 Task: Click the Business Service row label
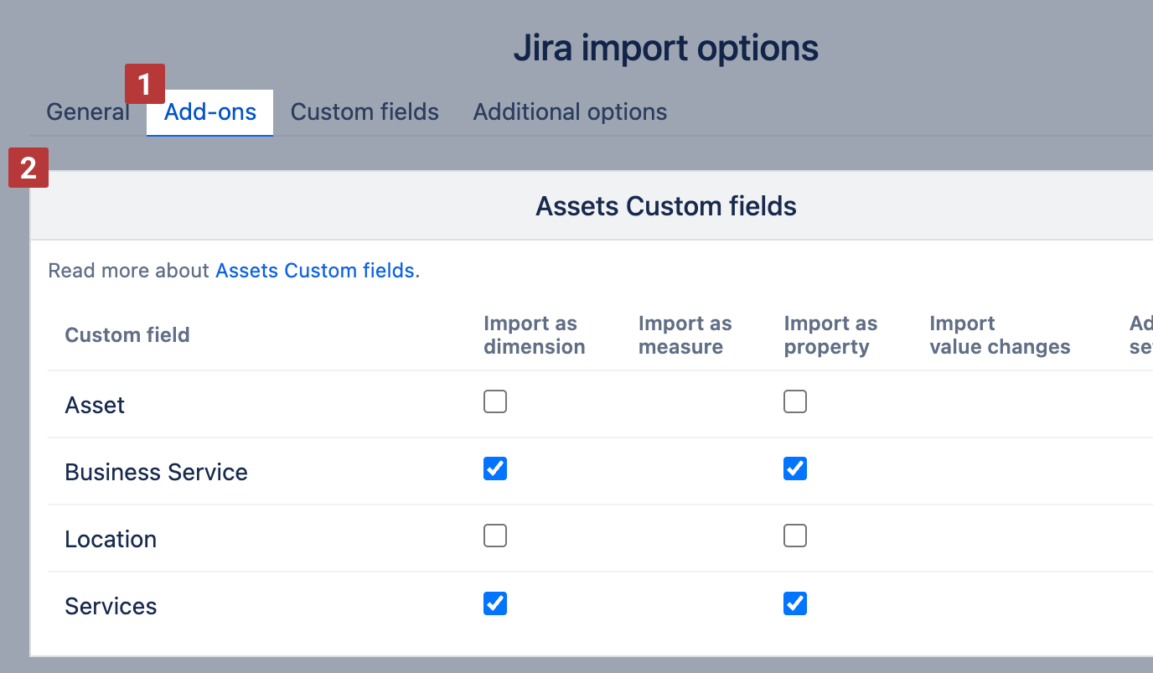click(x=156, y=472)
